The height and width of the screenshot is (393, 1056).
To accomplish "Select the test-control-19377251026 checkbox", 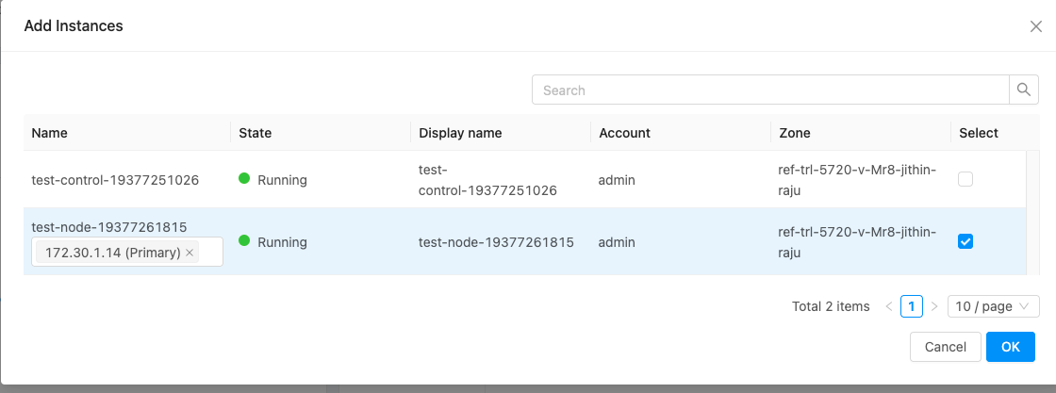I will point(965,179).
